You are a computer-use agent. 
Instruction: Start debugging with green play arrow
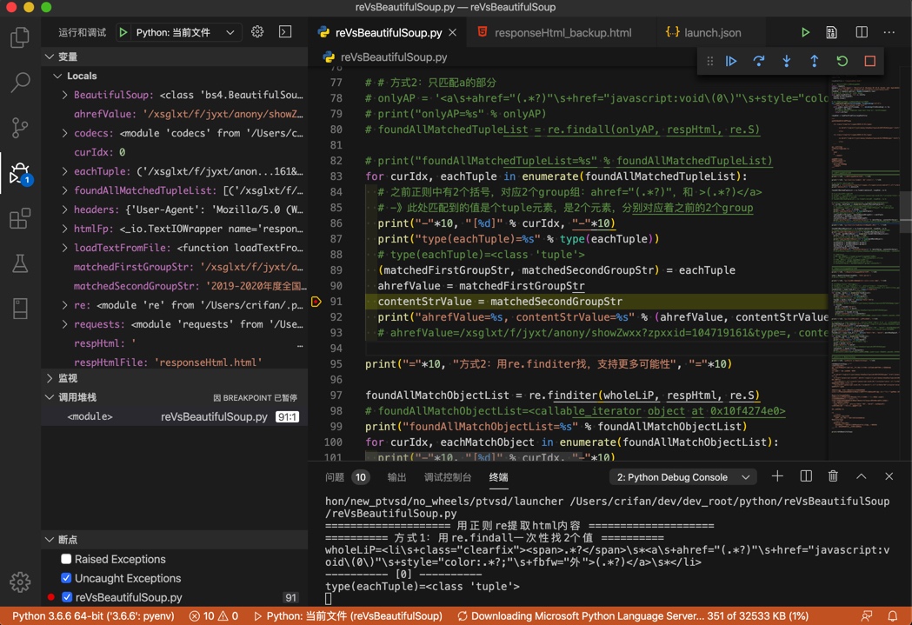click(x=123, y=32)
